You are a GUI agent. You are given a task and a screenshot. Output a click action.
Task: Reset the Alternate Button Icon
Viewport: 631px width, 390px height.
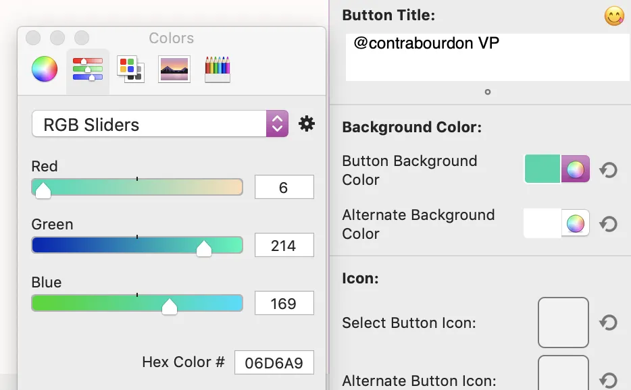(609, 380)
